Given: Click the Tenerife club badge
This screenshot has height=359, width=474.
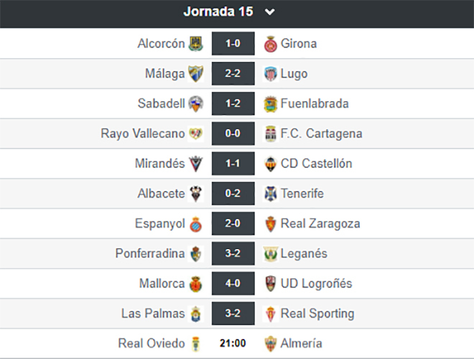Looking at the screenshot, I should coord(270,194).
